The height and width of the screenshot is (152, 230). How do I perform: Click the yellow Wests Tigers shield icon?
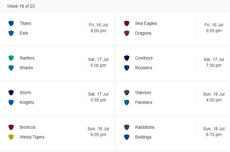pyautogui.click(x=11, y=137)
